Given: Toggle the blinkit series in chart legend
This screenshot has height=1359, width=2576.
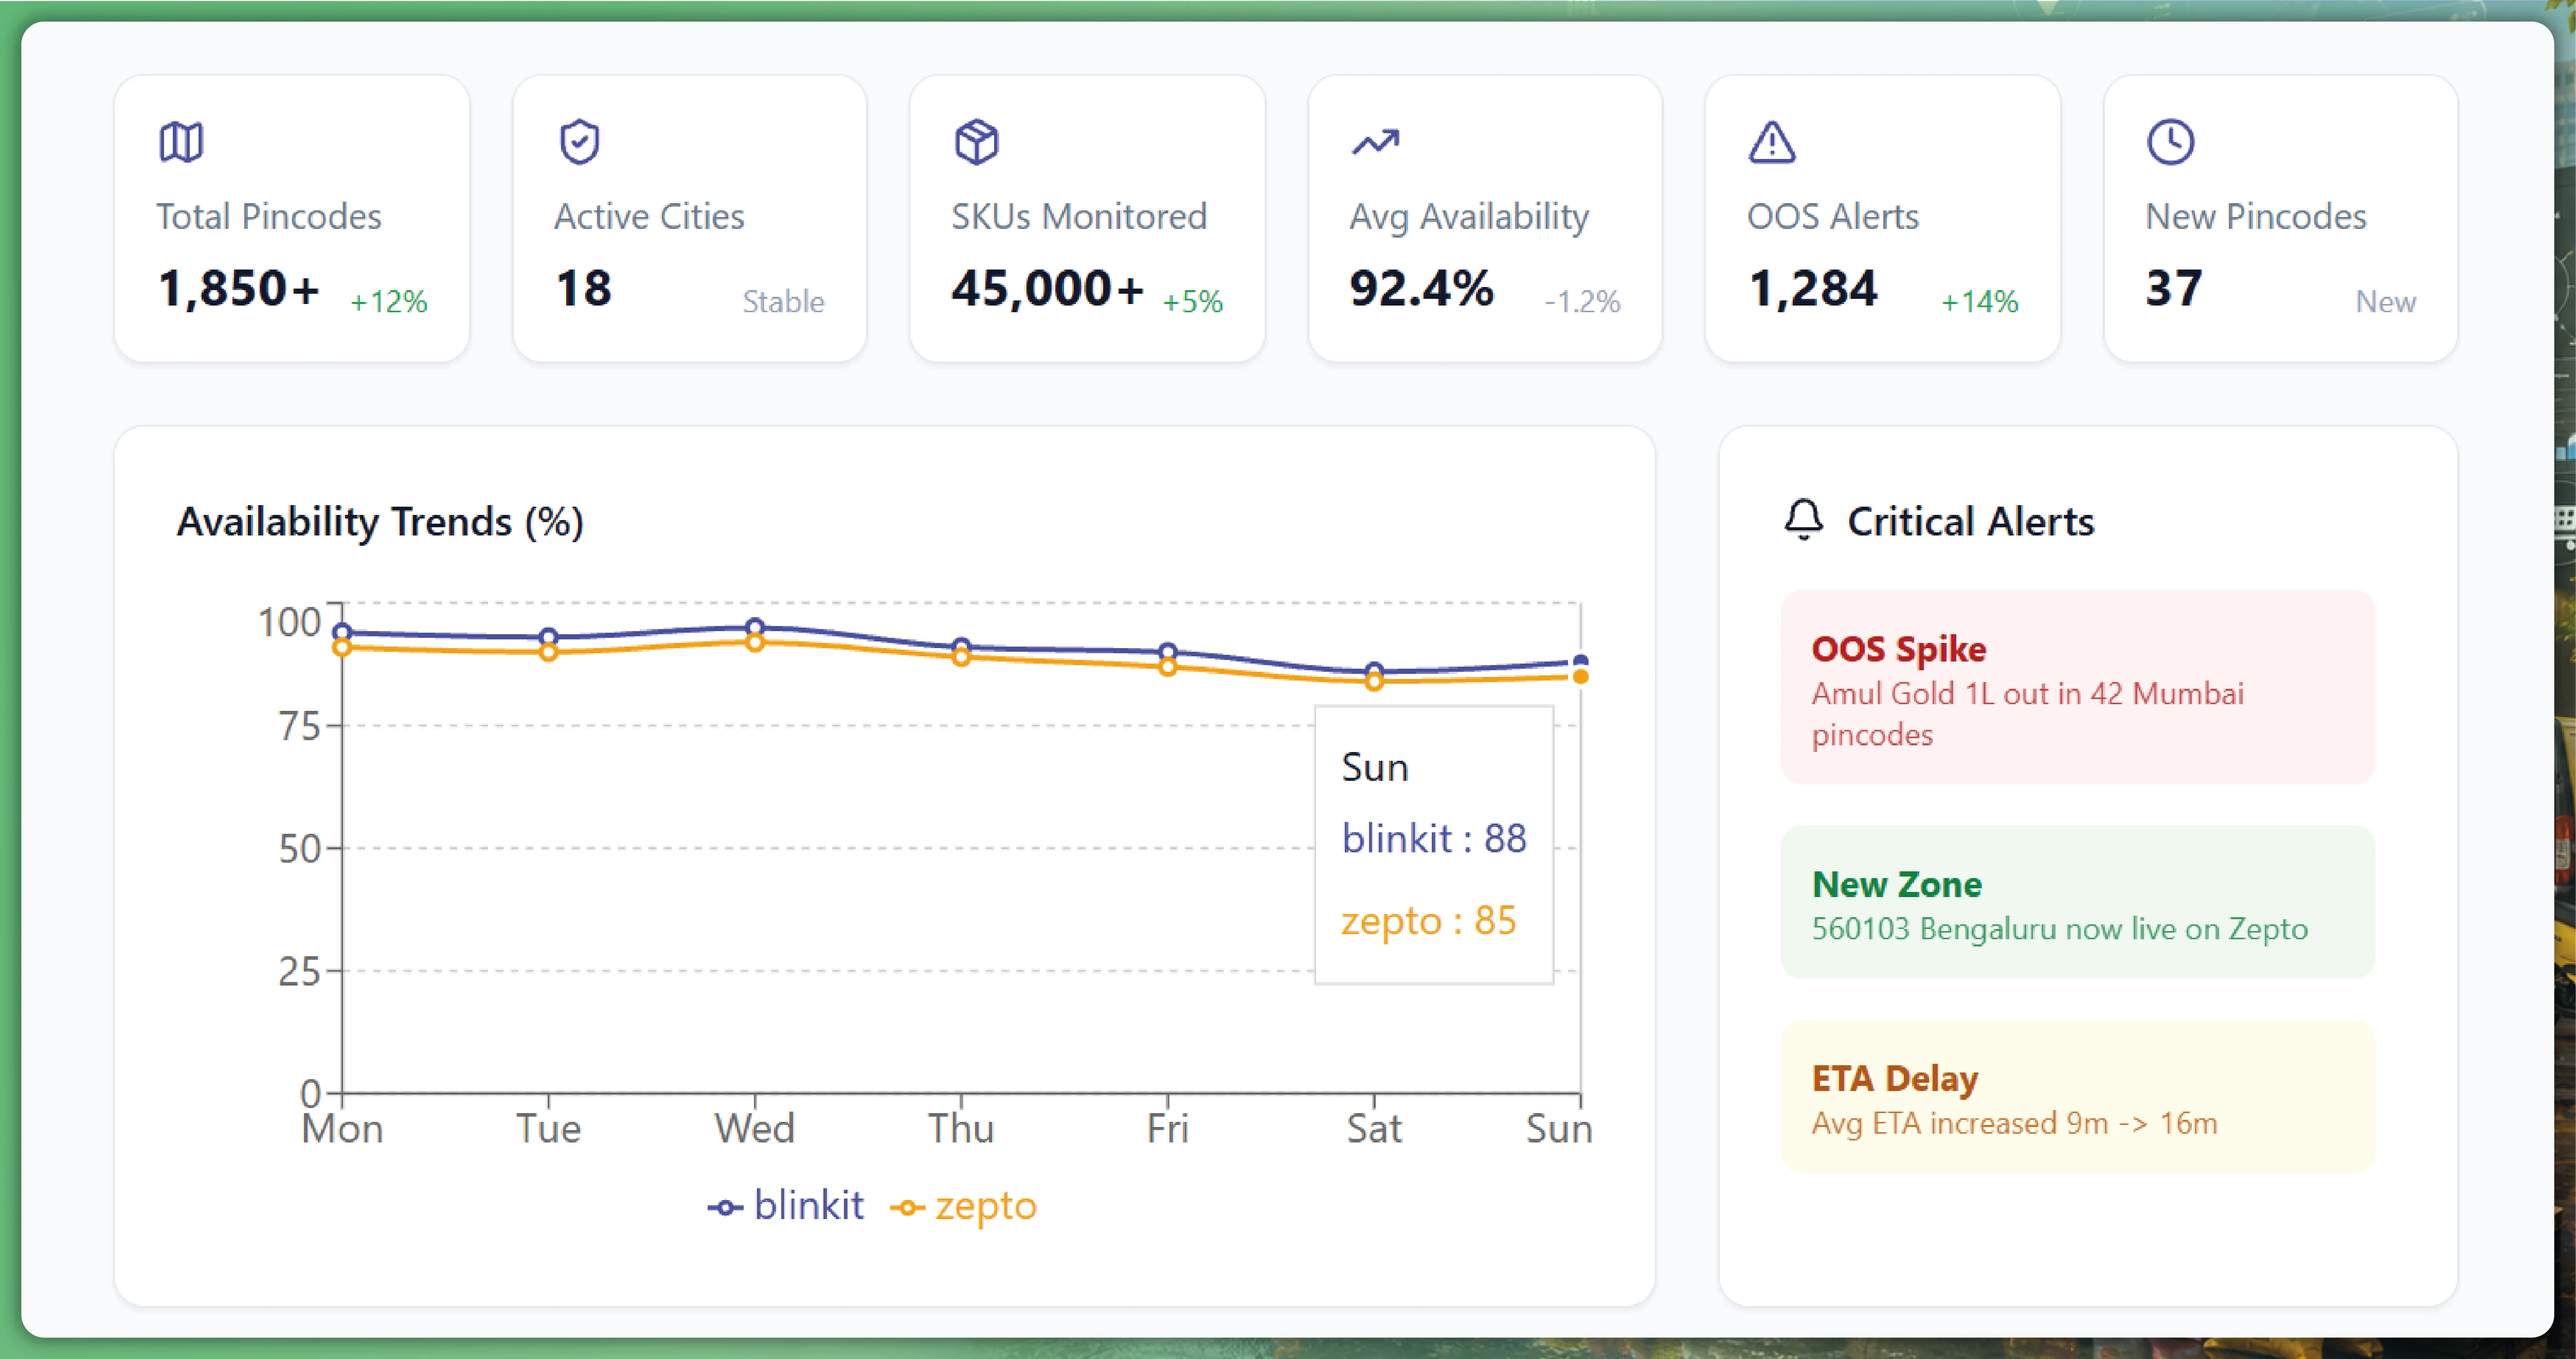Looking at the screenshot, I should (786, 1206).
